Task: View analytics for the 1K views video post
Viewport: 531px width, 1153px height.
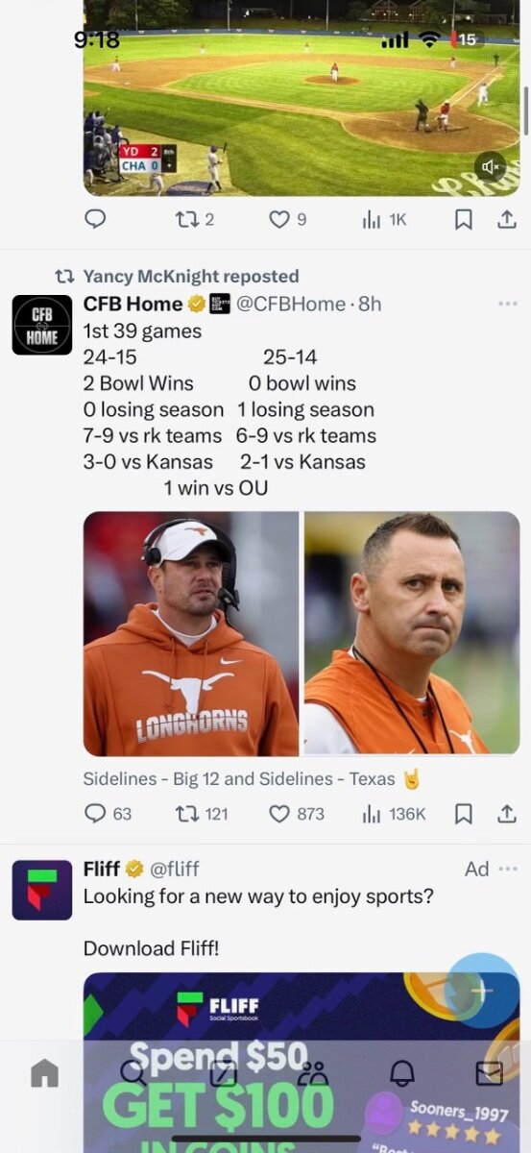Action: point(384,219)
